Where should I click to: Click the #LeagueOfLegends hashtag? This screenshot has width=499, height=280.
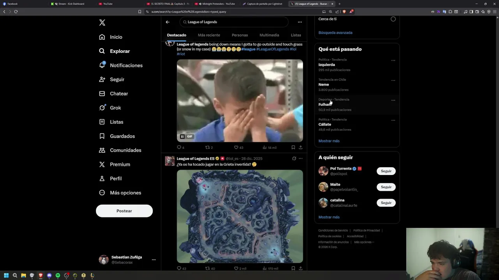click(x=273, y=49)
